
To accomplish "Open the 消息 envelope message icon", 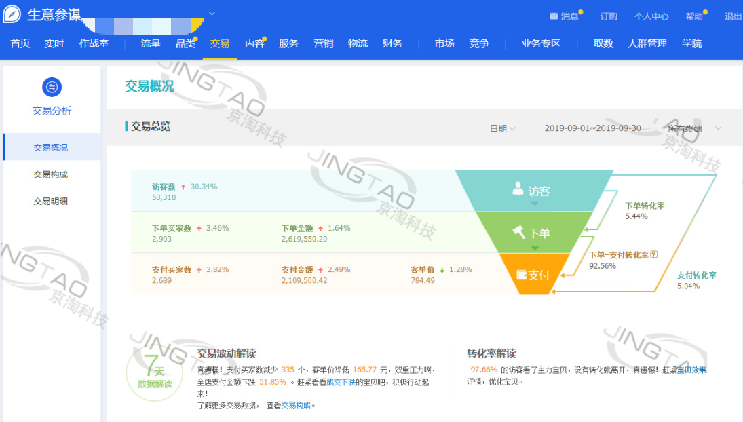I will [x=554, y=16].
